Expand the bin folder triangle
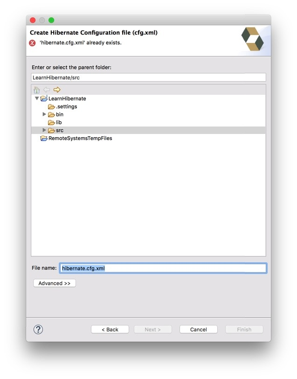Screen dimensions: 297x379 click(x=44, y=114)
